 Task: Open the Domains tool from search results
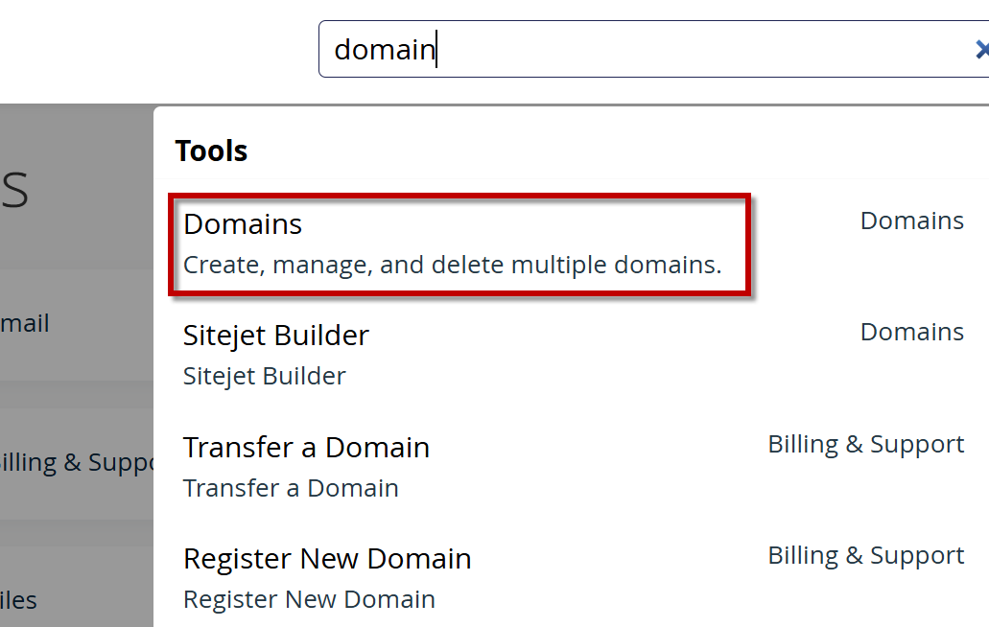(x=243, y=224)
